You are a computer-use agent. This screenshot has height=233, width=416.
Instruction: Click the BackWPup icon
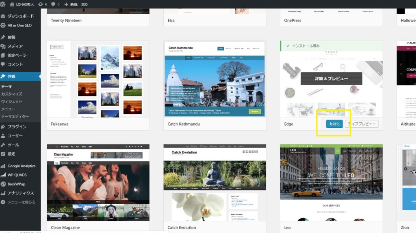click(3, 184)
